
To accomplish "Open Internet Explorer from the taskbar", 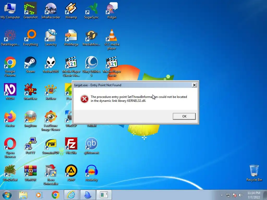I will pos(71,195).
